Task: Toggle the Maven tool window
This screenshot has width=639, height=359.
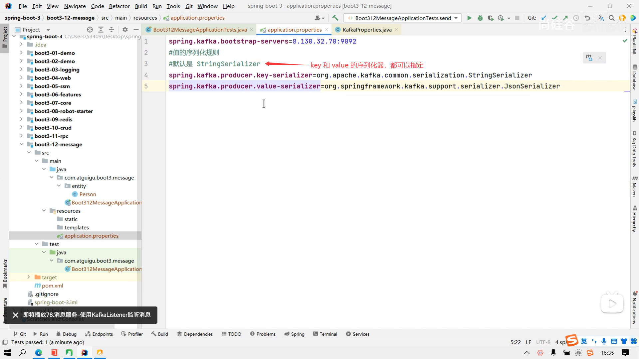Action: (634, 186)
